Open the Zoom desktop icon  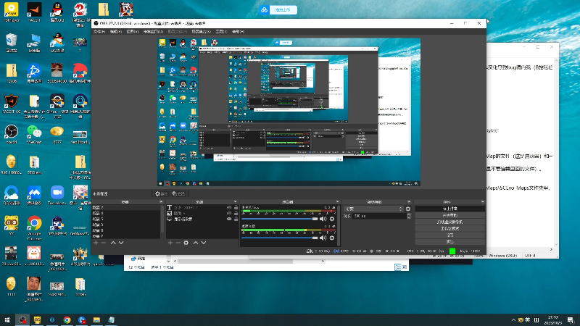tap(57, 195)
